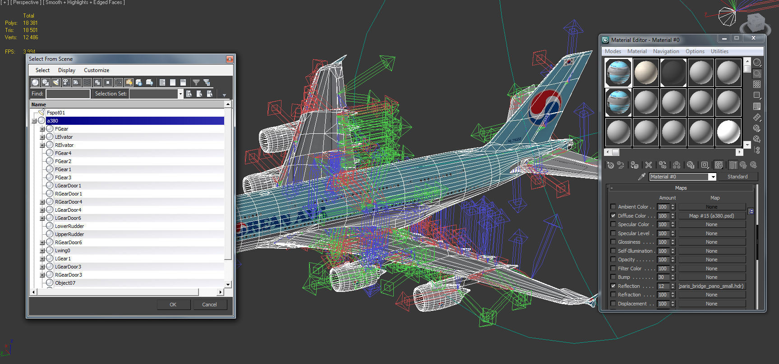The width and height of the screenshot is (779, 364).
Task: Enable Specular Color map checkbox
Action: pos(613,224)
